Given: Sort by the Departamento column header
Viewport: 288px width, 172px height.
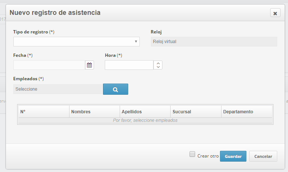Looking at the screenshot, I should 247,111.
